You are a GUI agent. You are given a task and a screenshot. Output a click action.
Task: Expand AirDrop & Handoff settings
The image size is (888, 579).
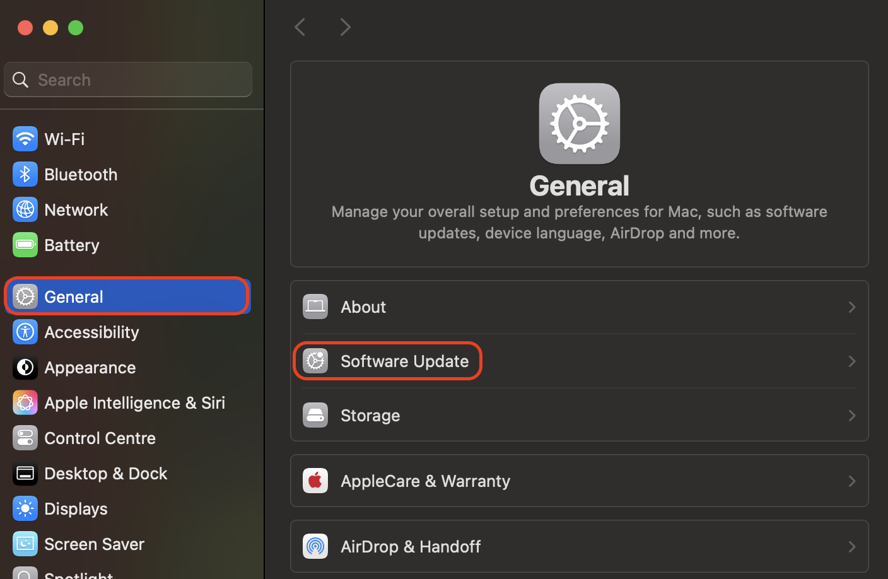point(851,546)
